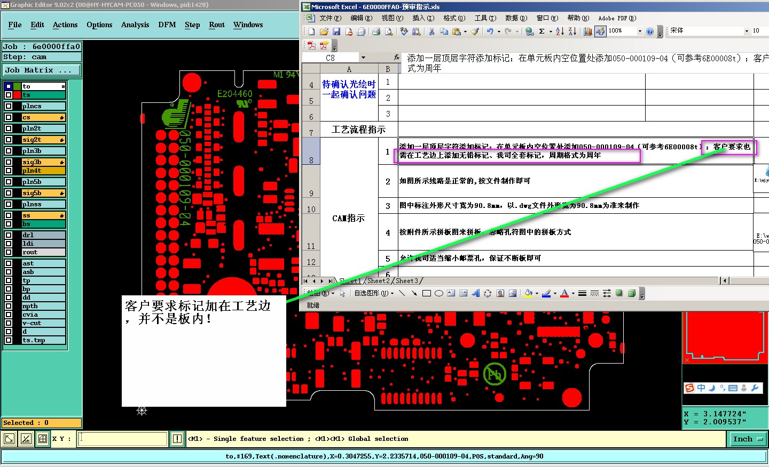
Task: Select the Oval drawing tool
Action: (438, 293)
